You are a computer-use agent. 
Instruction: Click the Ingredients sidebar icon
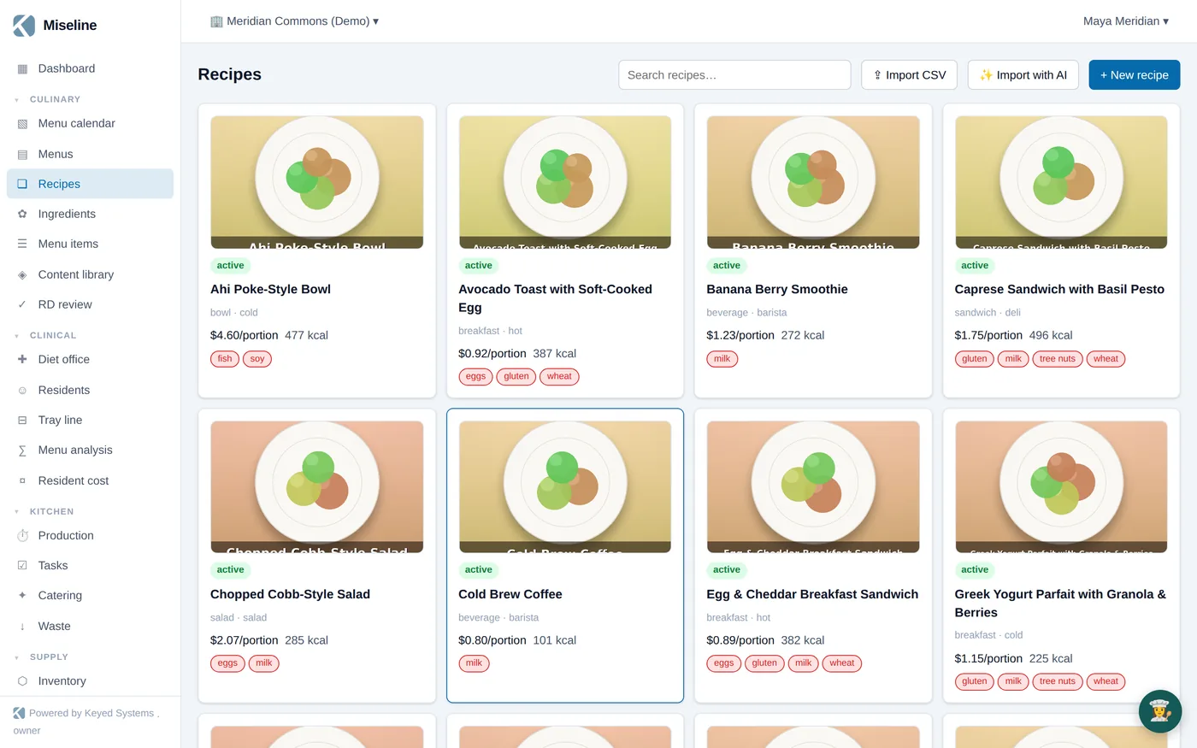click(x=22, y=214)
